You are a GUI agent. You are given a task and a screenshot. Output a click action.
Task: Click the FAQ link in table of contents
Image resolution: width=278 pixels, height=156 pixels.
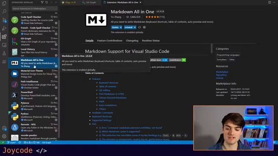(94, 124)
